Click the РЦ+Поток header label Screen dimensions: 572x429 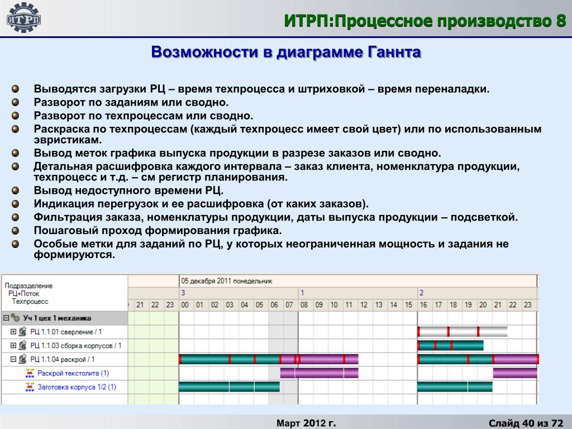23,294
